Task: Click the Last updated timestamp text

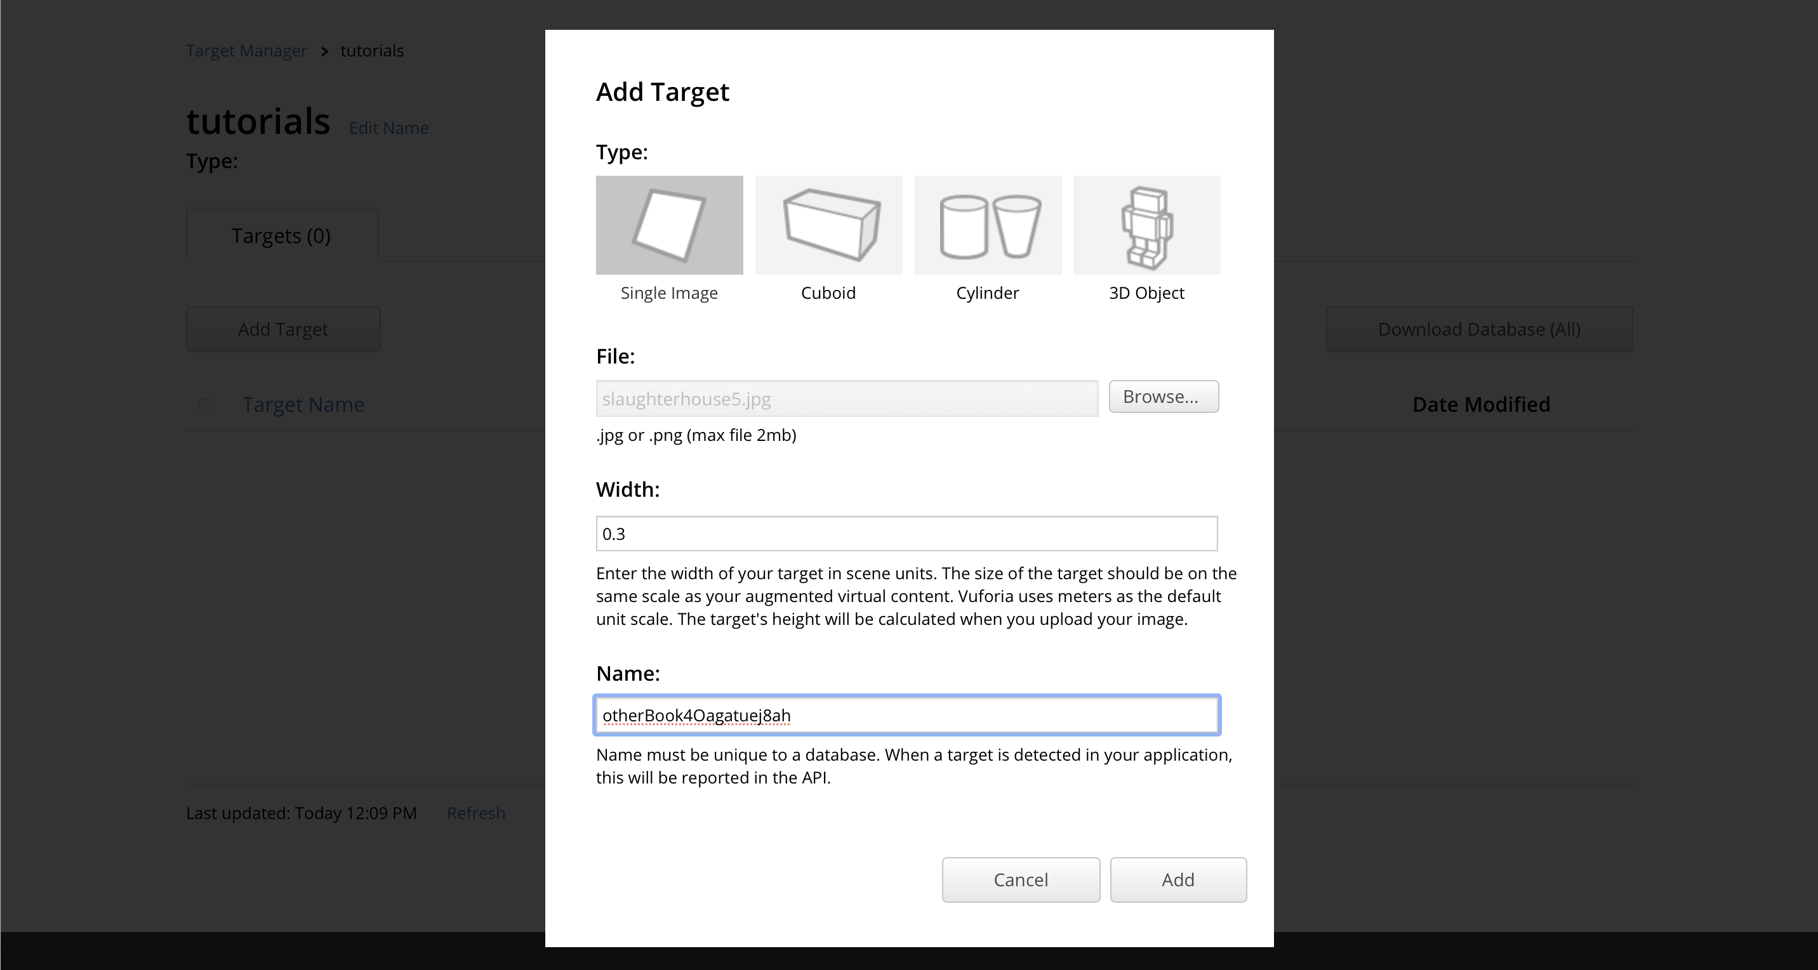Action: coord(302,813)
